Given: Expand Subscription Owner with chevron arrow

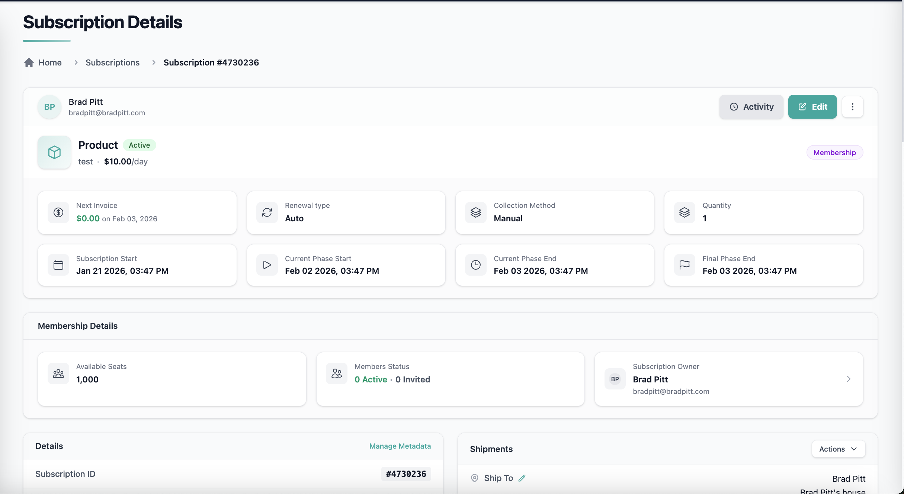Looking at the screenshot, I should (849, 379).
